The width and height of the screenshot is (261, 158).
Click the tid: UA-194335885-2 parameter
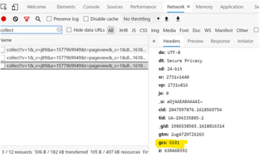[181, 118]
